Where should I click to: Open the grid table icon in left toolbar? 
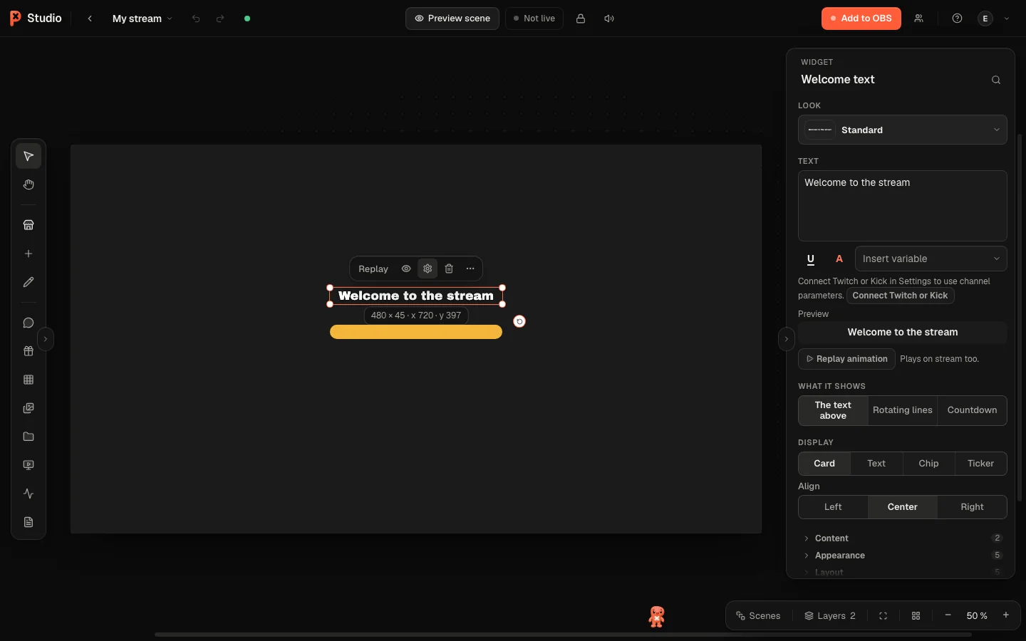click(28, 380)
